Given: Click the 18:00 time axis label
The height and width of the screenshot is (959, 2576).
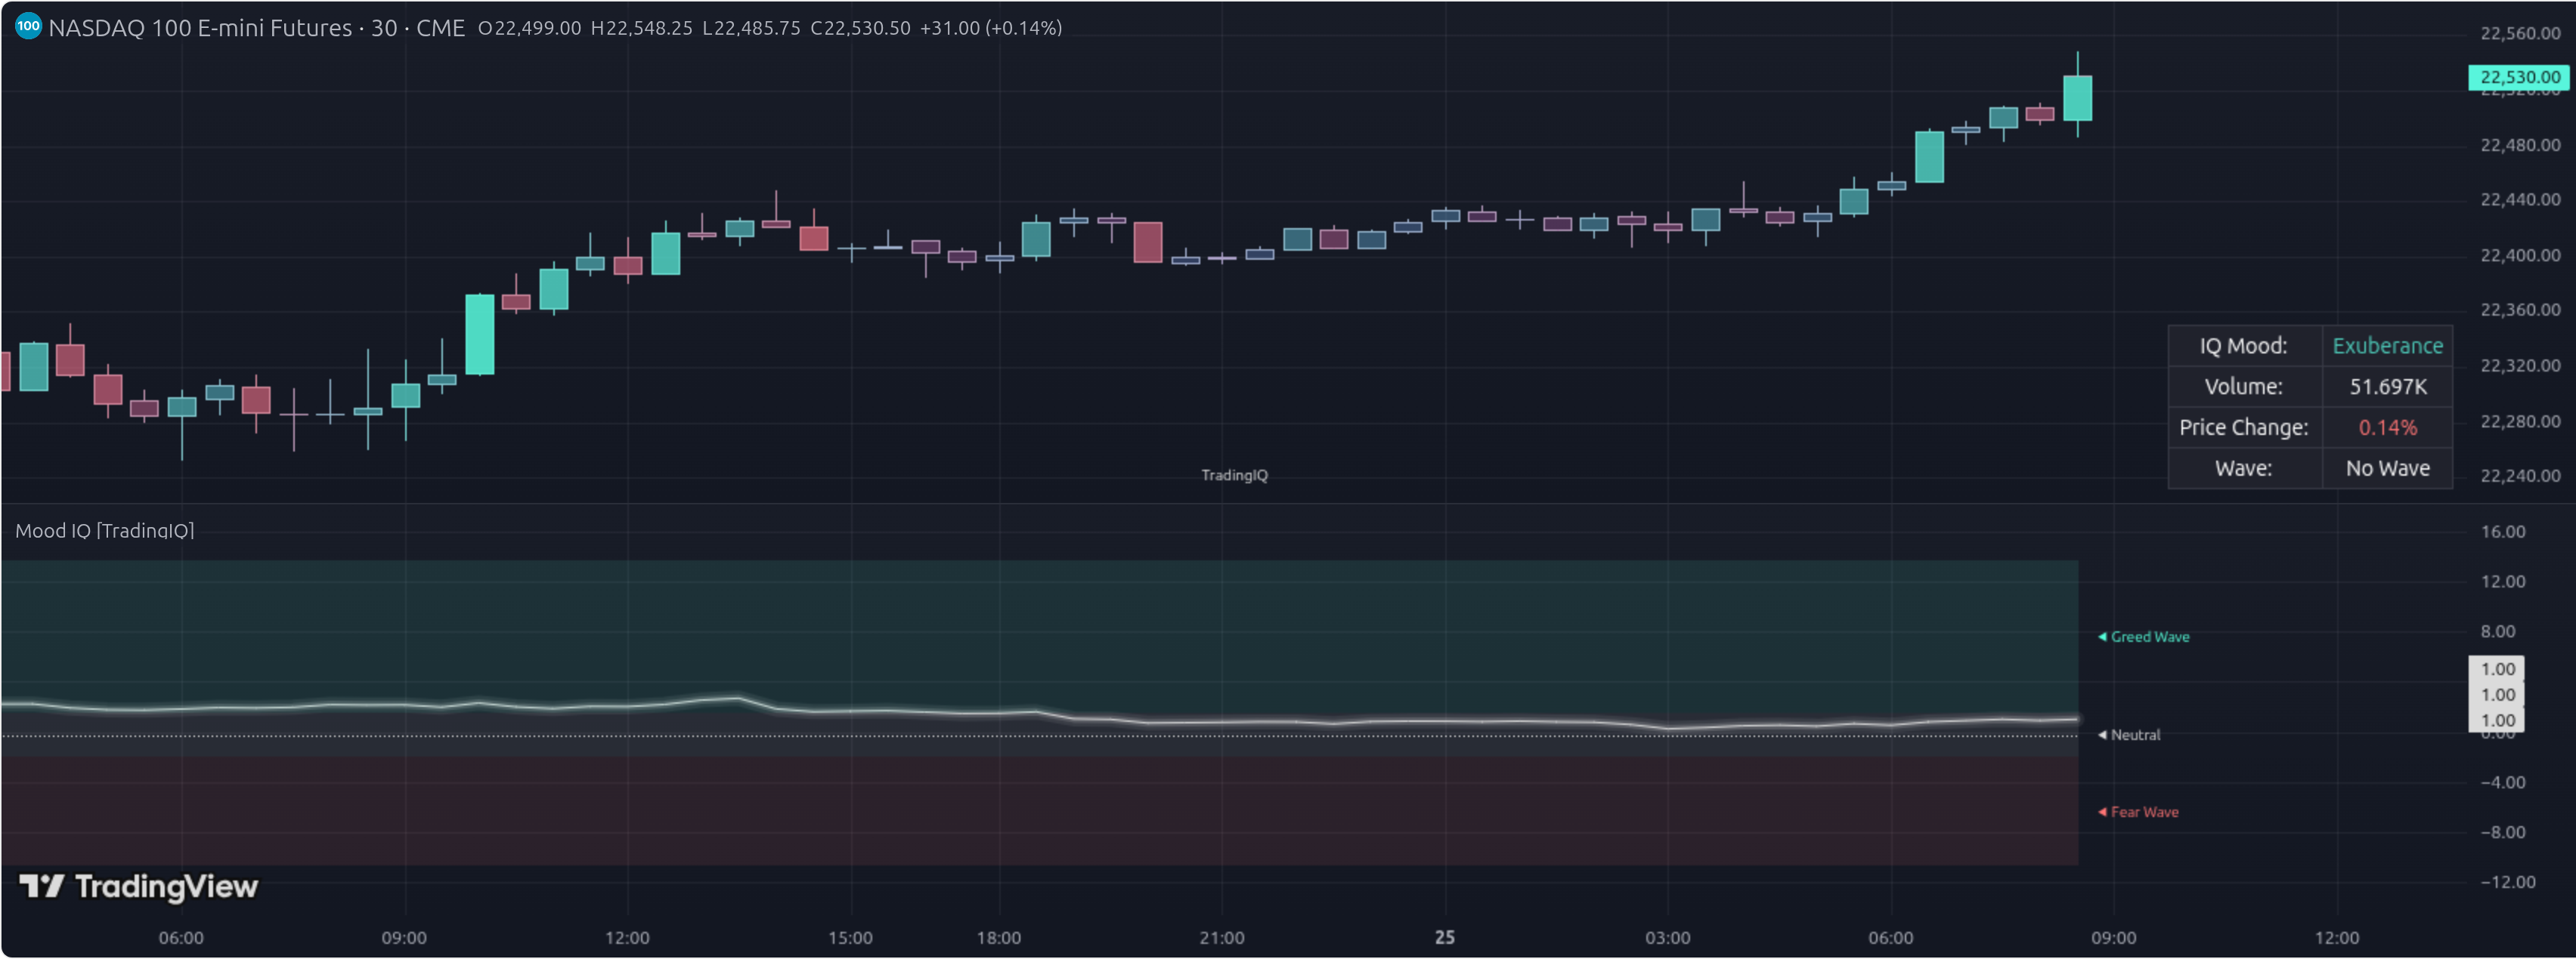Looking at the screenshot, I should tap(999, 938).
